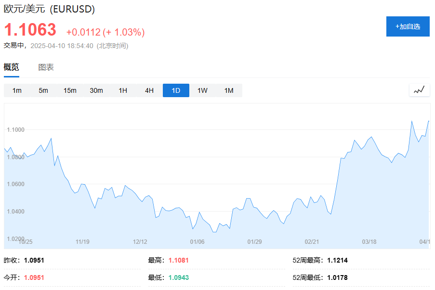Select the 1D daily interval
This screenshot has width=435, height=290.
pos(176,90)
